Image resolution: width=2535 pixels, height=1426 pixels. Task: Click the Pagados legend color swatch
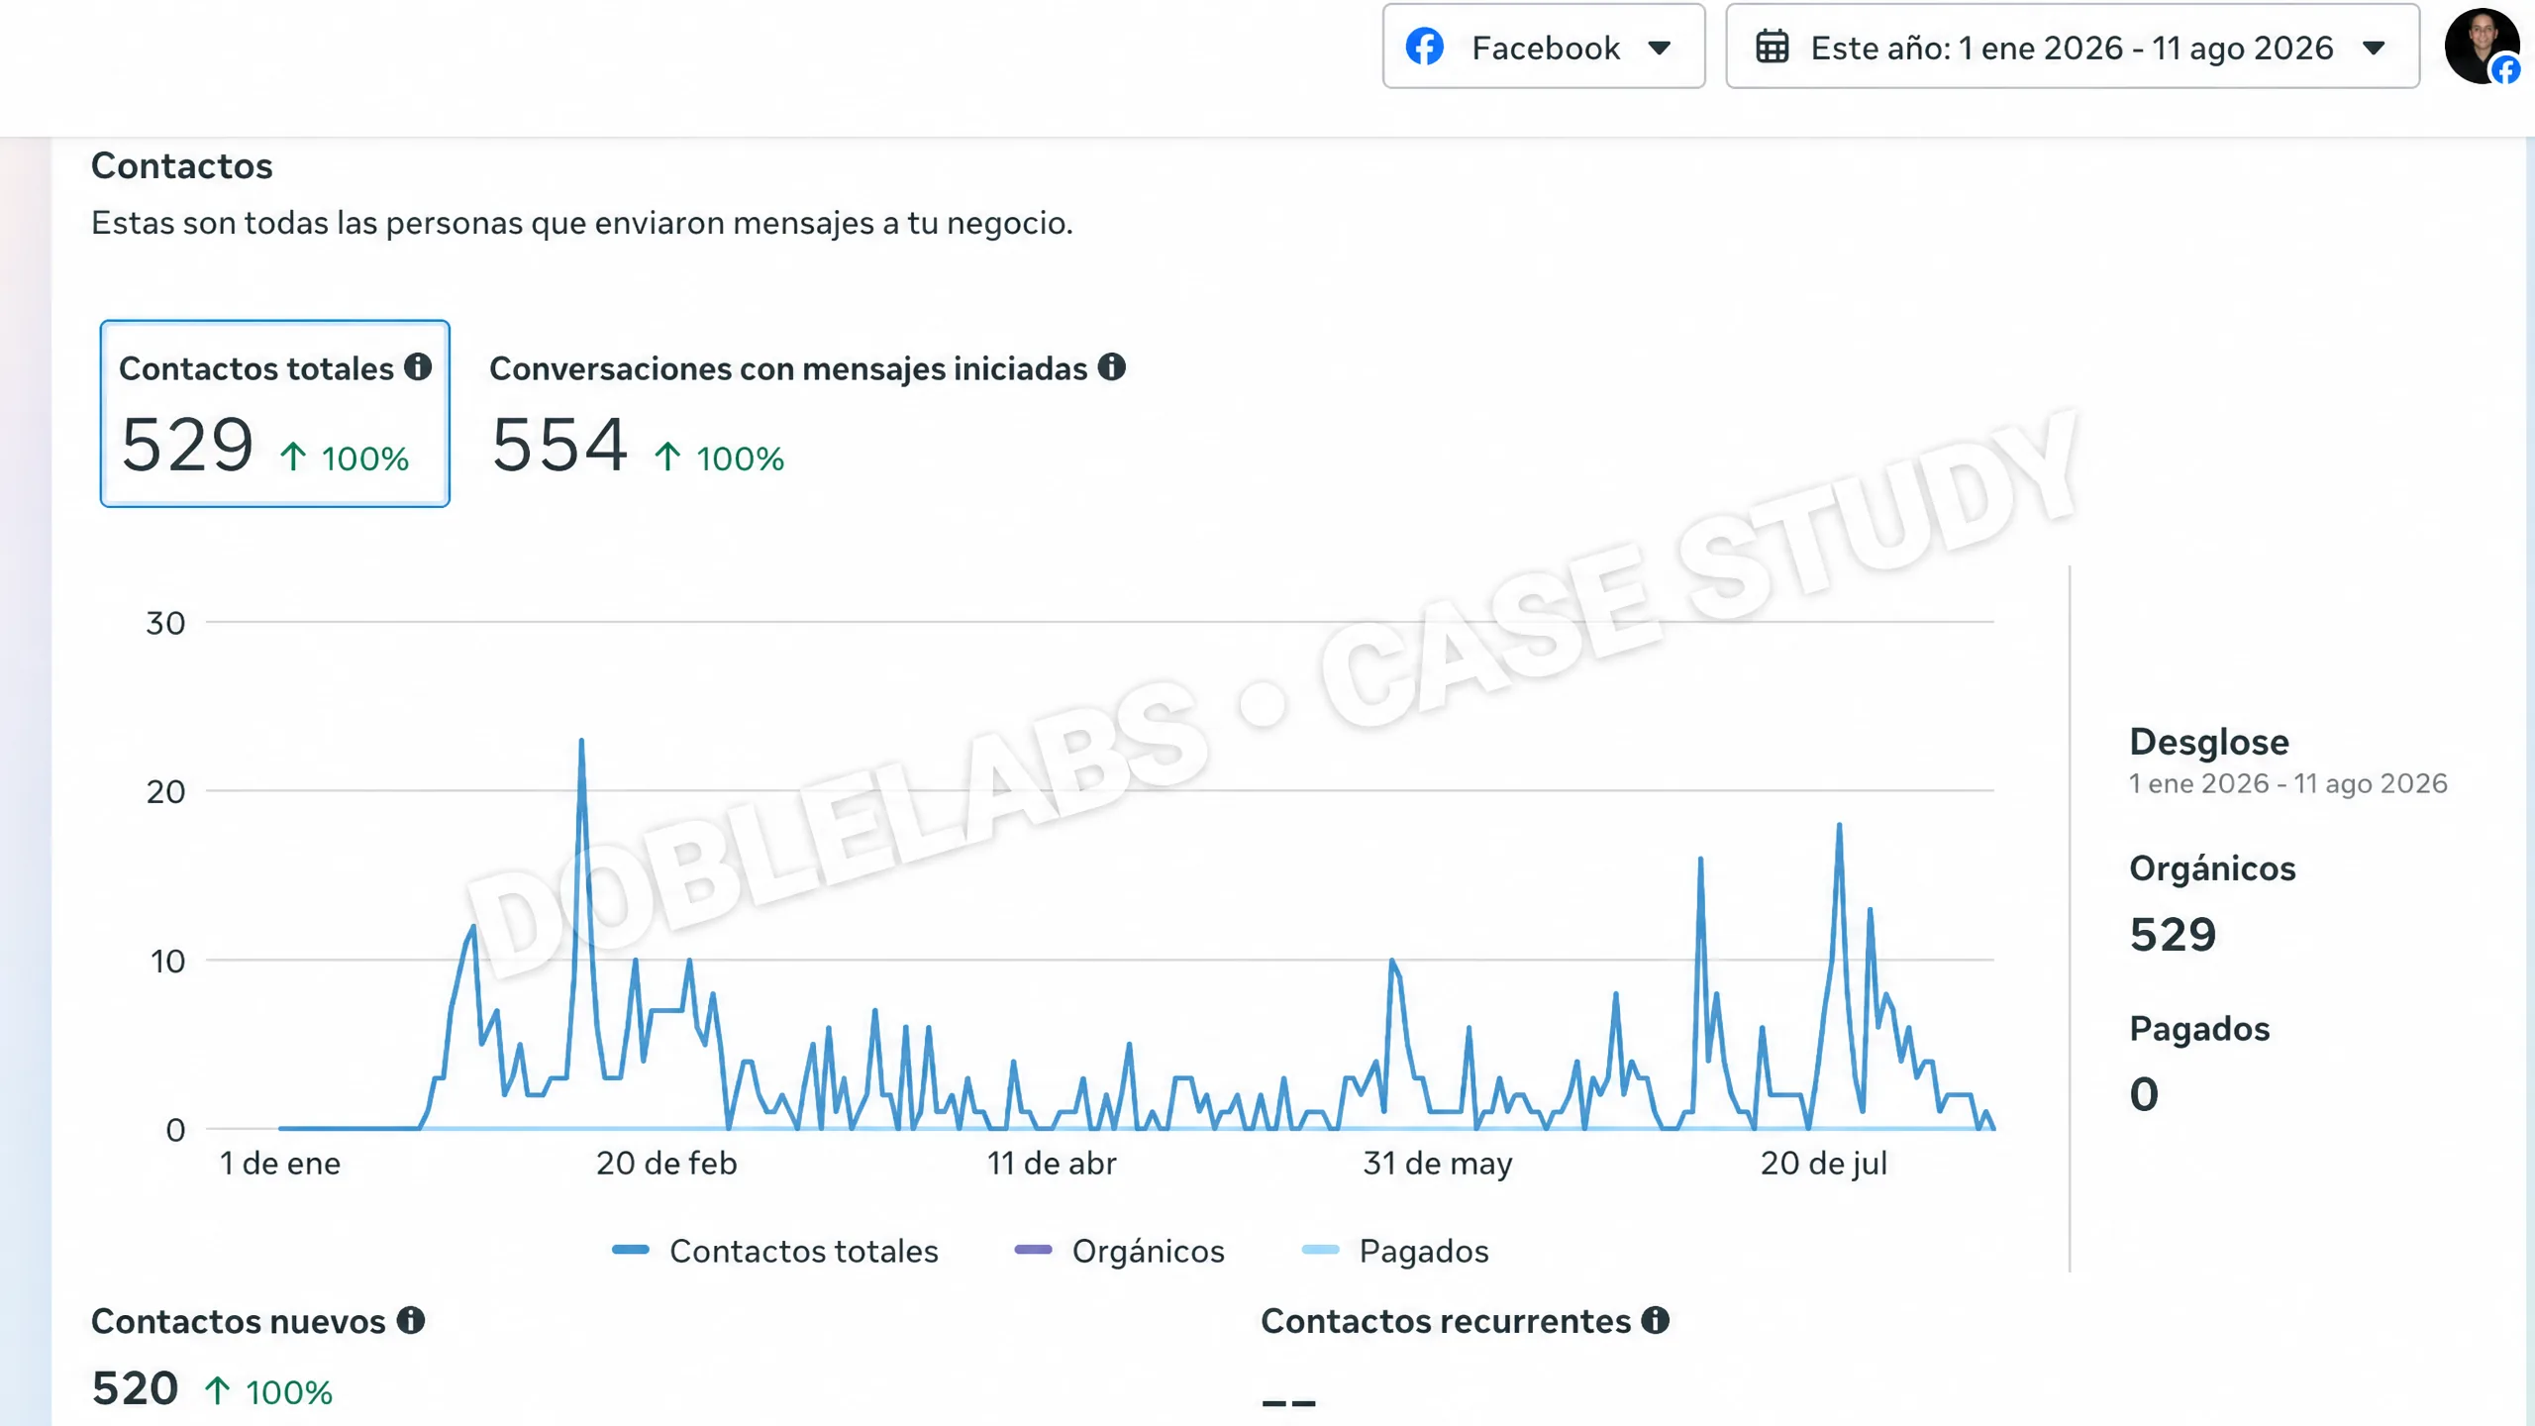click(x=1321, y=1250)
